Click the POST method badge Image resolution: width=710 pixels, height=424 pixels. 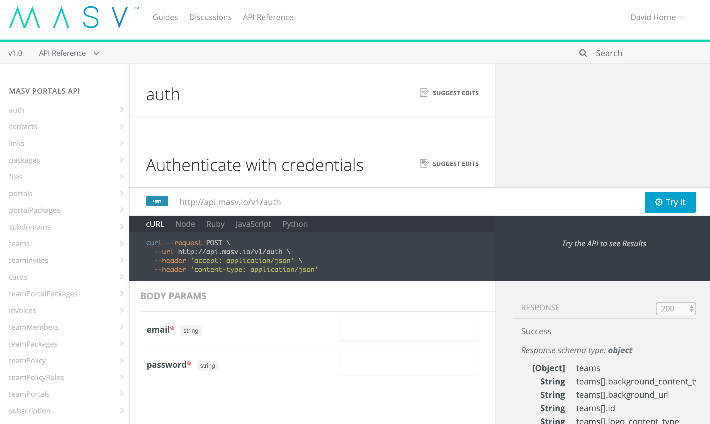[157, 201]
